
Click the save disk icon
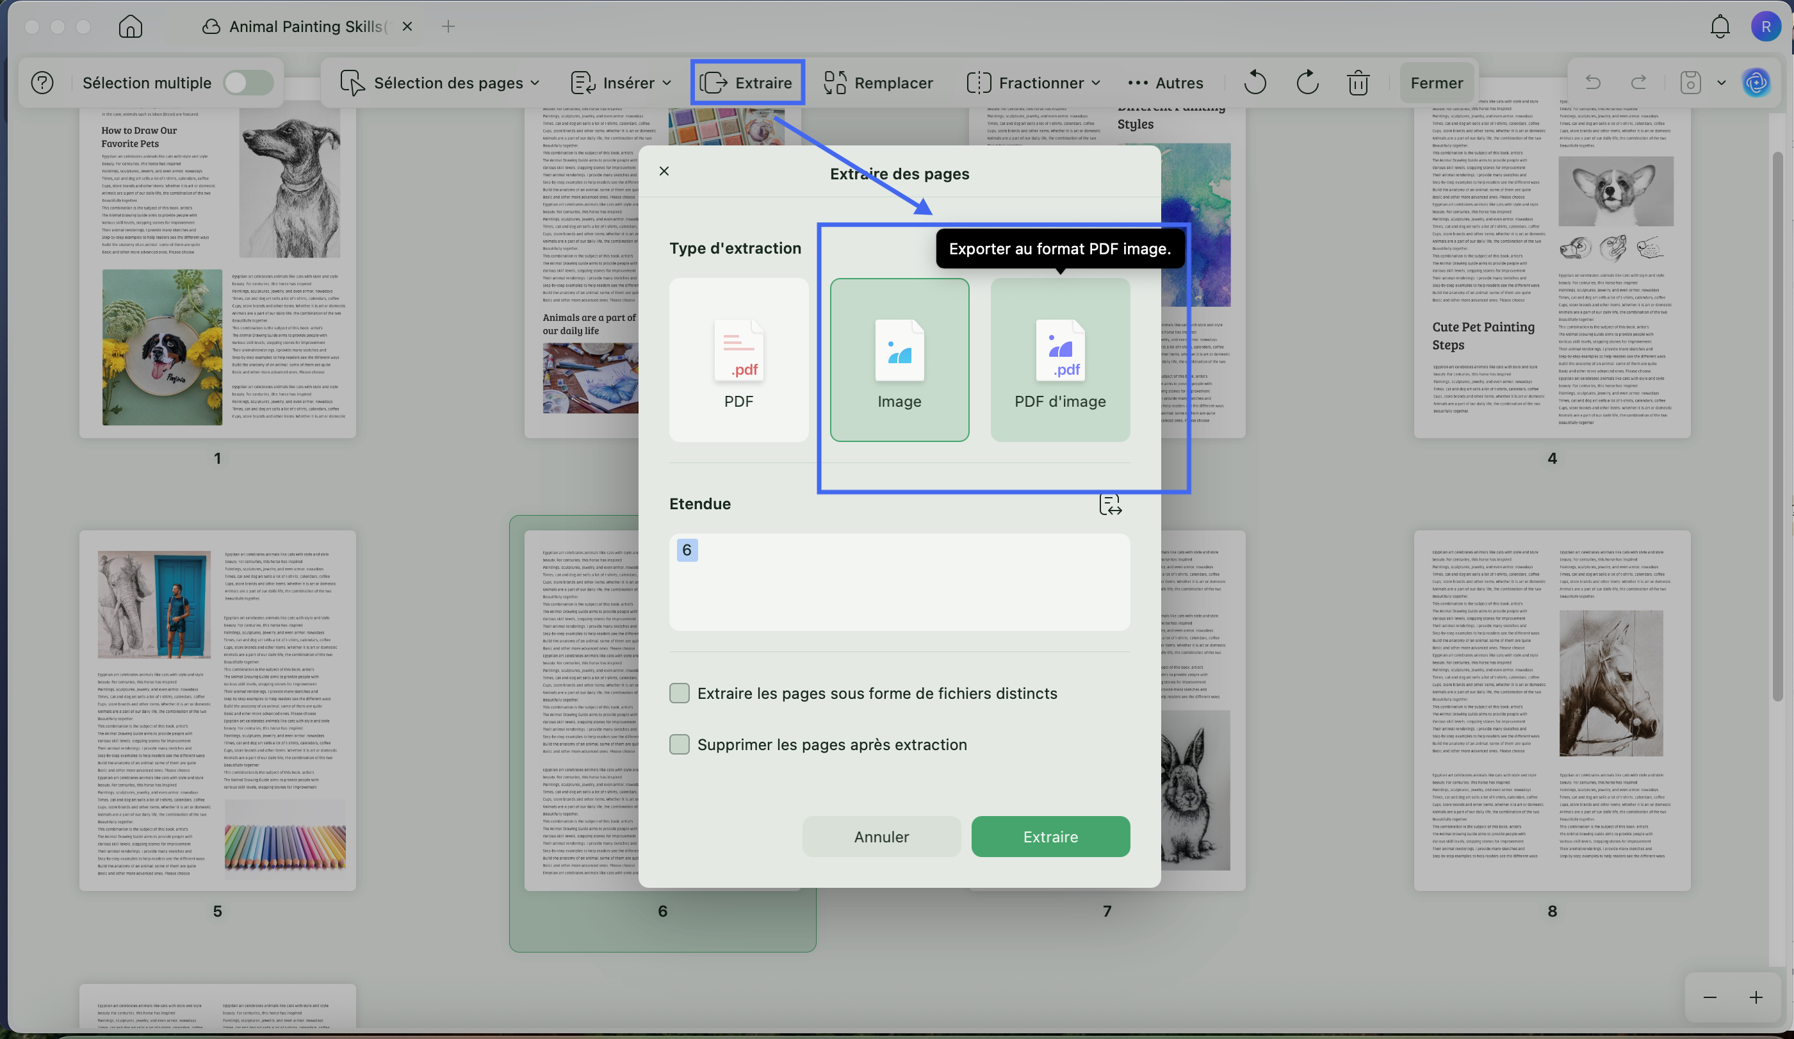click(x=1690, y=83)
